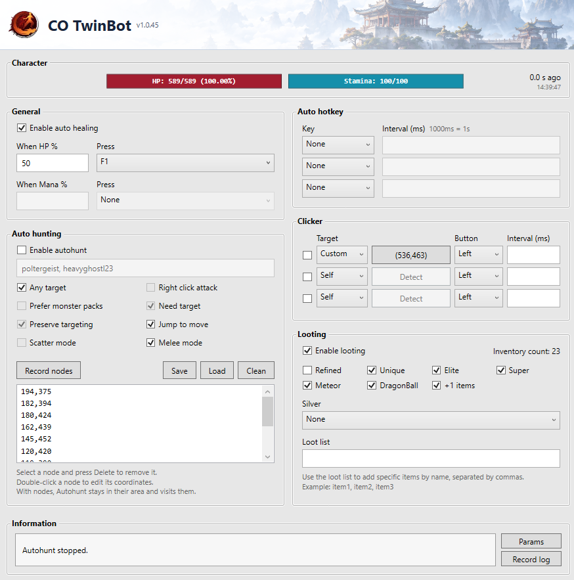Open Target dropdown in second clicker row
This screenshot has width=574, height=580.
pos(342,277)
